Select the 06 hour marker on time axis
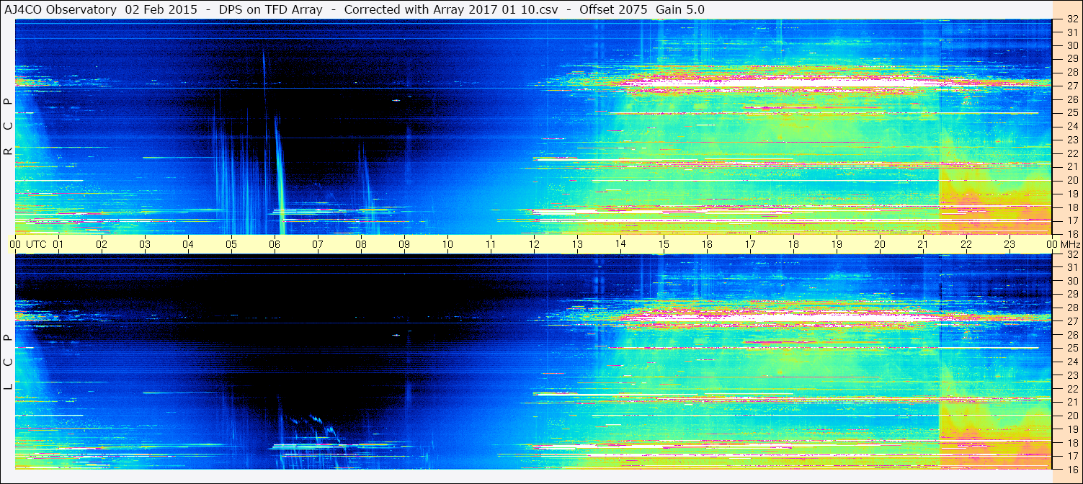 [275, 244]
